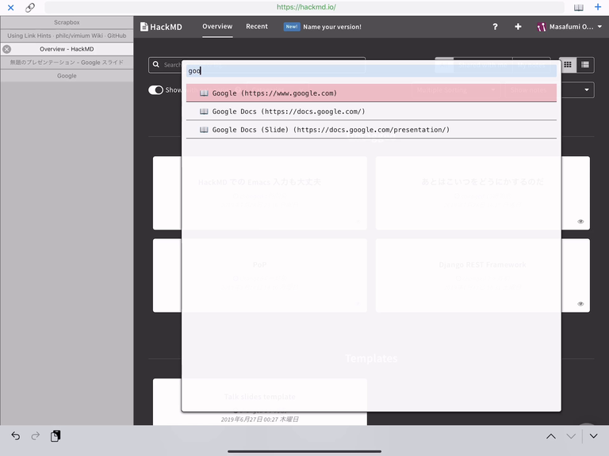Dismiss keyboard bar with down chevron
The width and height of the screenshot is (609, 456).
coord(593,436)
